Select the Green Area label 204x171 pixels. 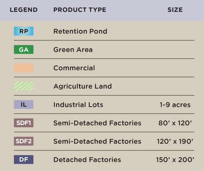[x=73, y=50]
